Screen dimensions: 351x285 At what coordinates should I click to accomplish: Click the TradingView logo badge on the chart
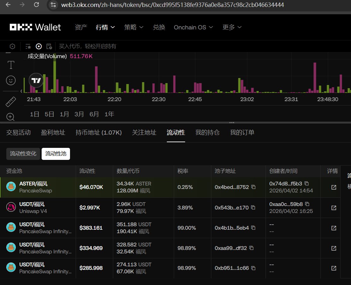[36, 80]
